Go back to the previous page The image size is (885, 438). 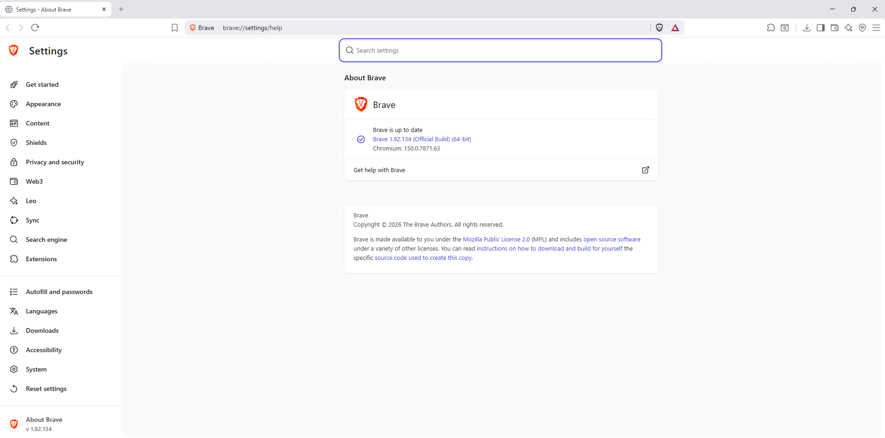click(8, 28)
